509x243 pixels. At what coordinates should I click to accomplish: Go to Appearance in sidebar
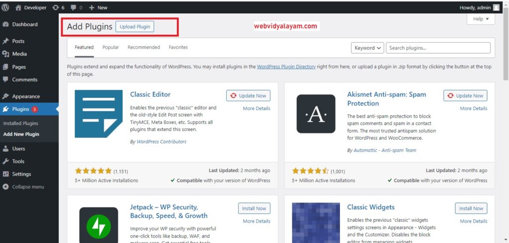pos(26,97)
